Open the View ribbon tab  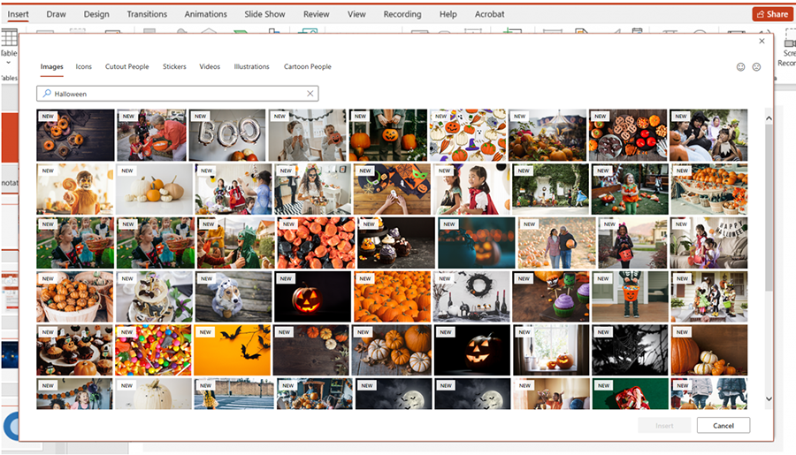click(x=356, y=14)
